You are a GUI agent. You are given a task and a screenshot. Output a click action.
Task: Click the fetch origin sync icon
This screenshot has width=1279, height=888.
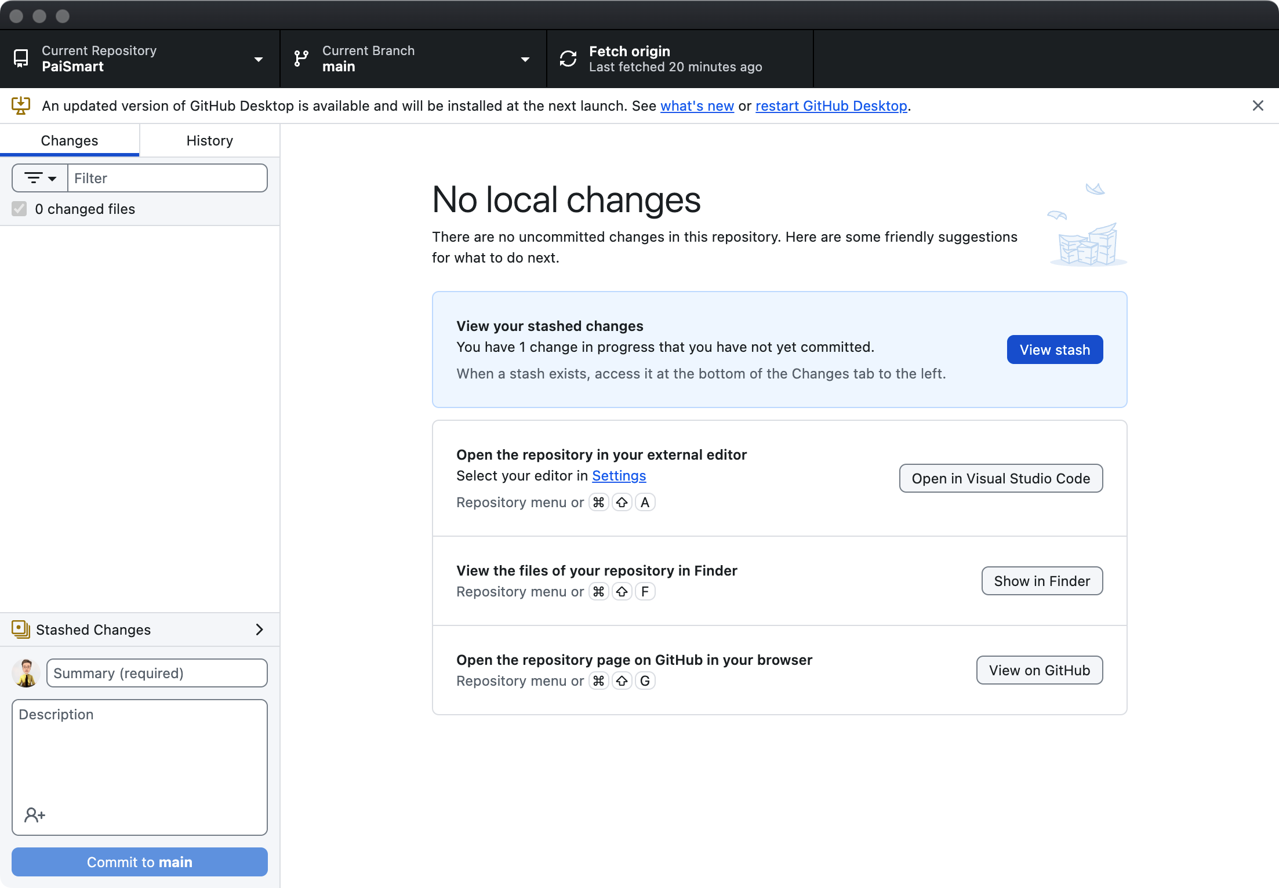pyautogui.click(x=568, y=59)
